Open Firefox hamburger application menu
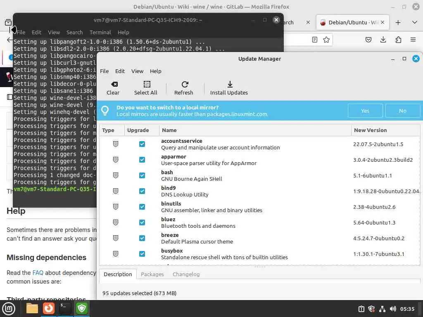Screen dimensions: 423x317 tap(413, 40)
